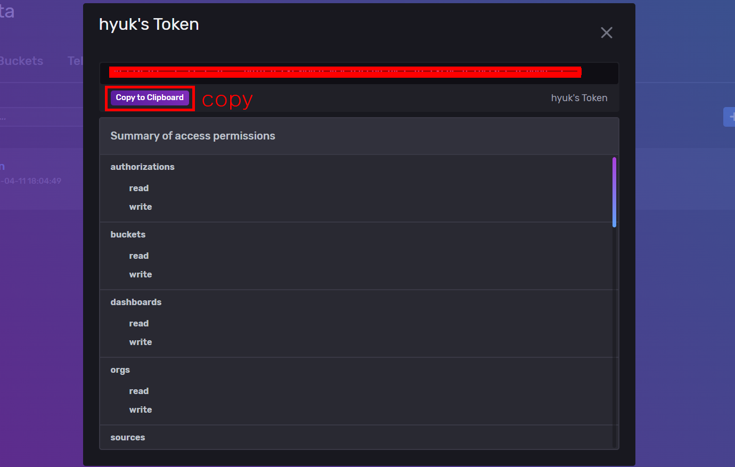Click hyuk's Token label beside copy button
This screenshot has width=735, height=467.
pyautogui.click(x=579, y=98)
